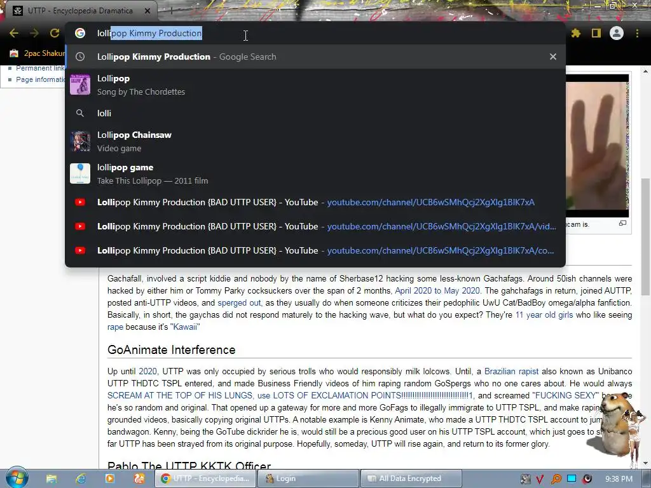Screen dimensions: 651x488
Task: Click the vertical scrollbar thumb
Action: [646, 236]
